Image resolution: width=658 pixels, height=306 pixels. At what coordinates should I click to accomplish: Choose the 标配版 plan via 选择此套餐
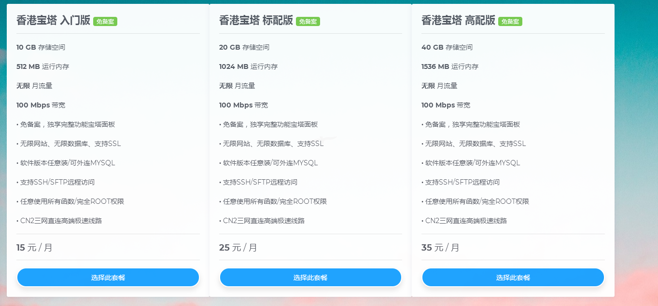310,278
